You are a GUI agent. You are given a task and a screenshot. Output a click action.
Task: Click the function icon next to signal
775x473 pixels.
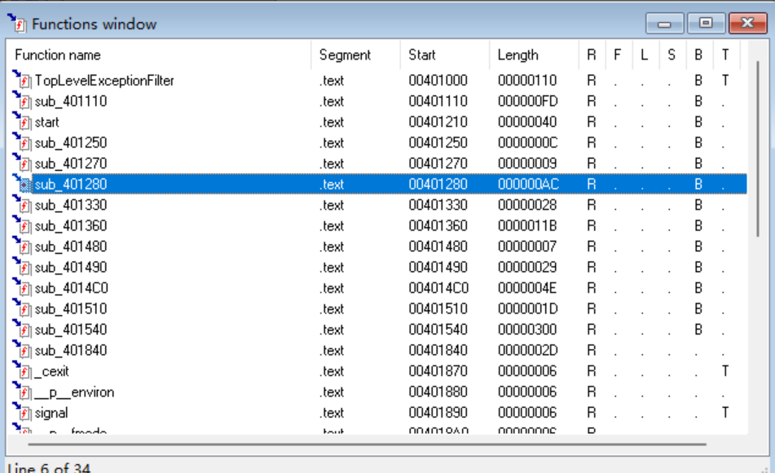click(21, 411)
